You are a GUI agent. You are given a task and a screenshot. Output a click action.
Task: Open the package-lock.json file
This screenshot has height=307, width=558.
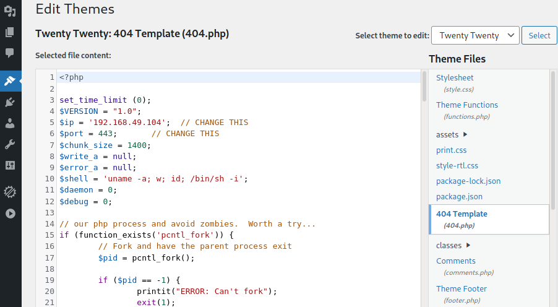coord(468,181)
